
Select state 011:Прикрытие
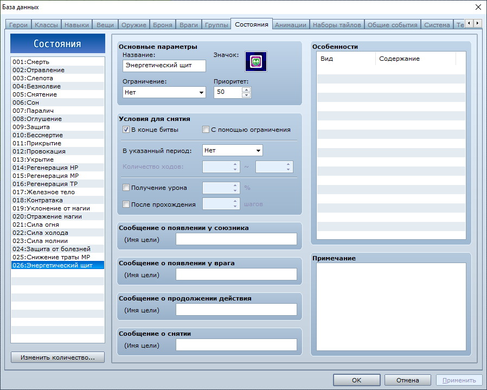click(x=58, y=143)
